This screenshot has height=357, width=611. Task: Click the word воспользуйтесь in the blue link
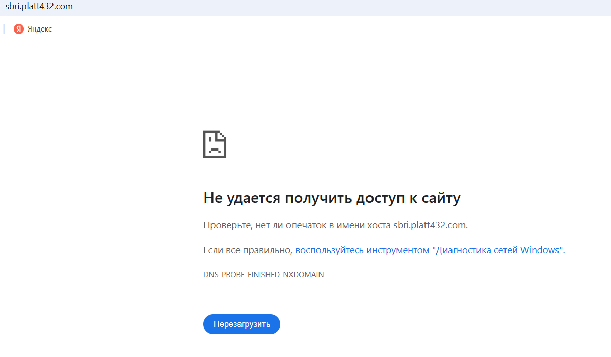click(x=329, y=250)
